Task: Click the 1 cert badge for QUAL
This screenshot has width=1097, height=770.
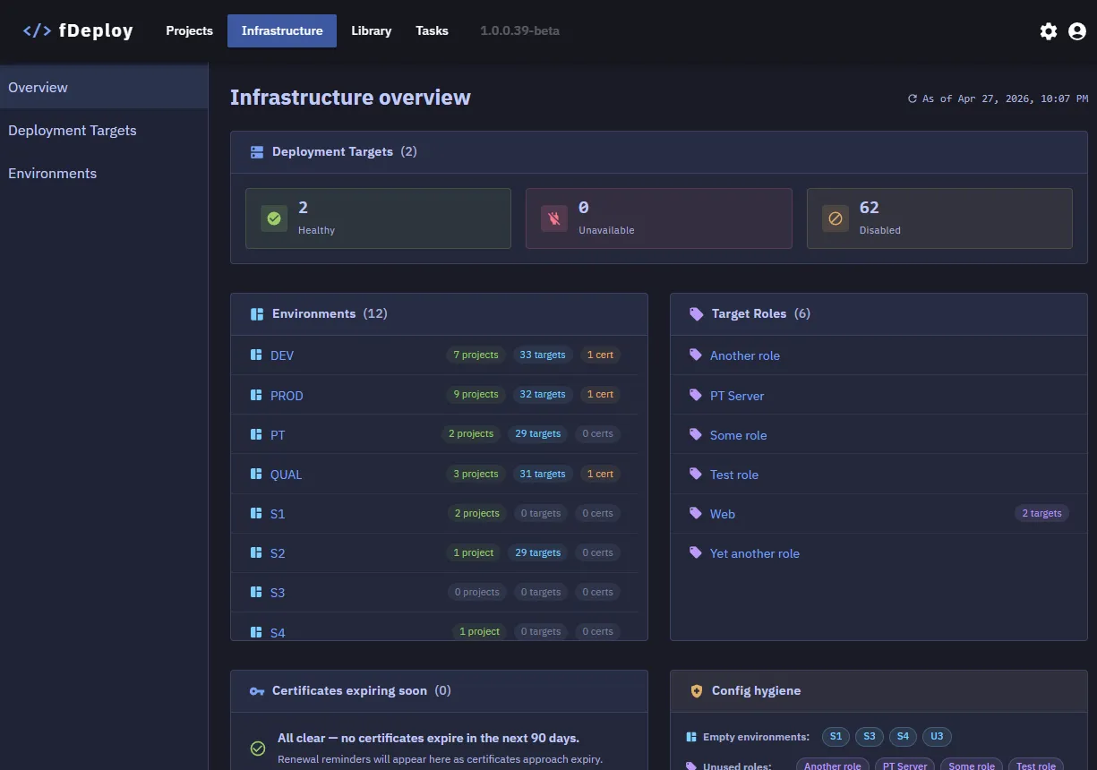Action: coord(600,474)
